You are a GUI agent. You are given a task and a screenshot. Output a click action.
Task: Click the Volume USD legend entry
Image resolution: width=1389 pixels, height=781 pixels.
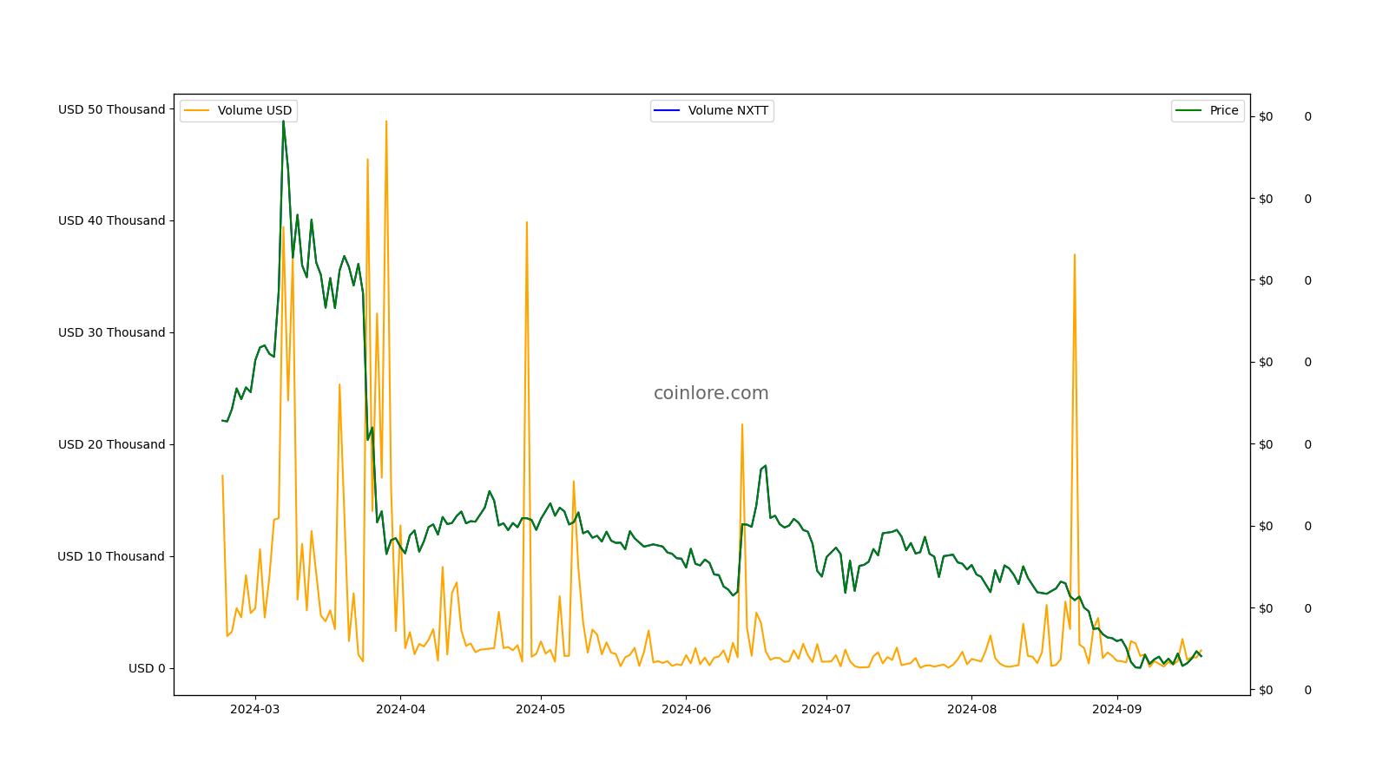[238, 111]
